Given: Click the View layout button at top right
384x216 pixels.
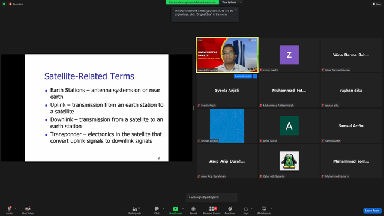Looking at the screenshot, I should coord(377,4).
